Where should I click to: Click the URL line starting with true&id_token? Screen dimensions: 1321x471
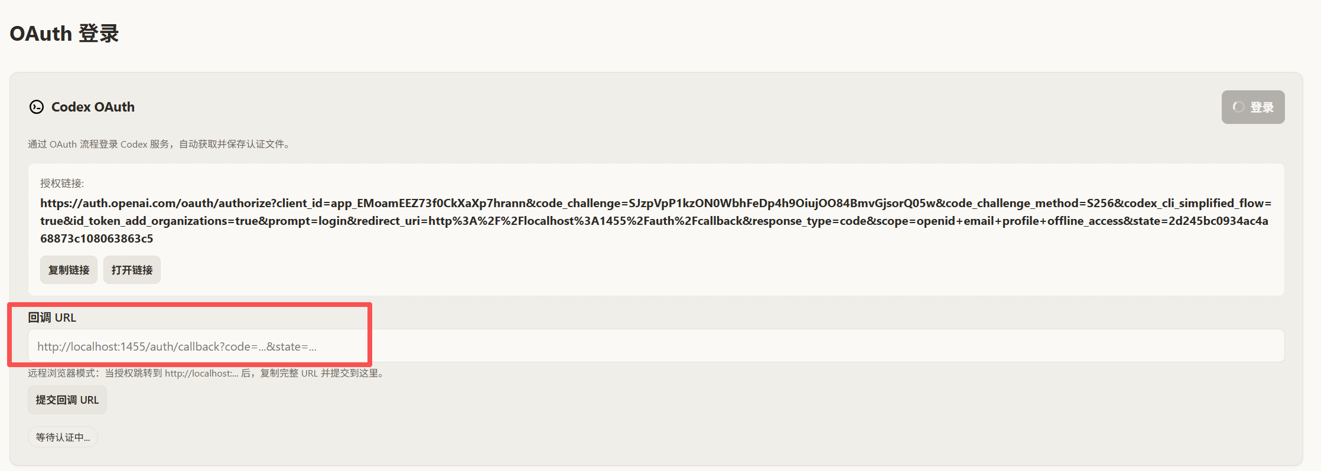point(654,221)
